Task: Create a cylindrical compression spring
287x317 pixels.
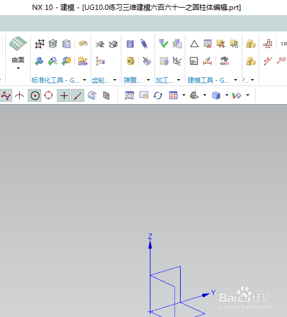Action: pyautogui.click(x=130, y=44)
